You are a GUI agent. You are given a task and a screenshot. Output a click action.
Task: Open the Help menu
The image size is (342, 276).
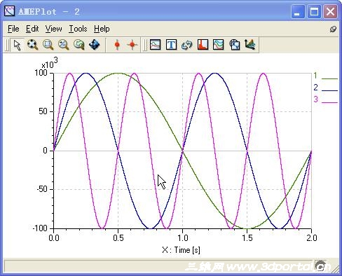pyautogui.click(x=102, y=29)
